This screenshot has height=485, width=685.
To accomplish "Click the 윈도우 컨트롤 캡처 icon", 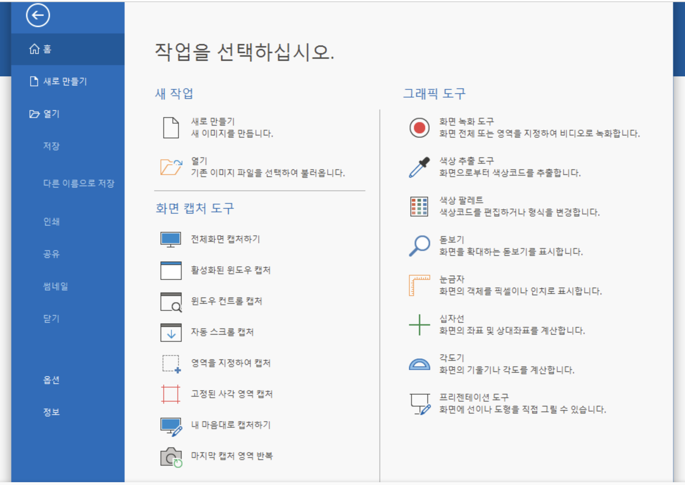I will click(171, 302).
